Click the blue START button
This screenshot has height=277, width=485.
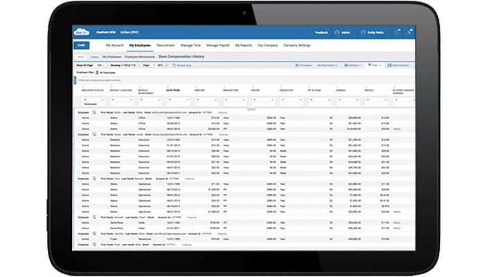(x=81, y=46)
